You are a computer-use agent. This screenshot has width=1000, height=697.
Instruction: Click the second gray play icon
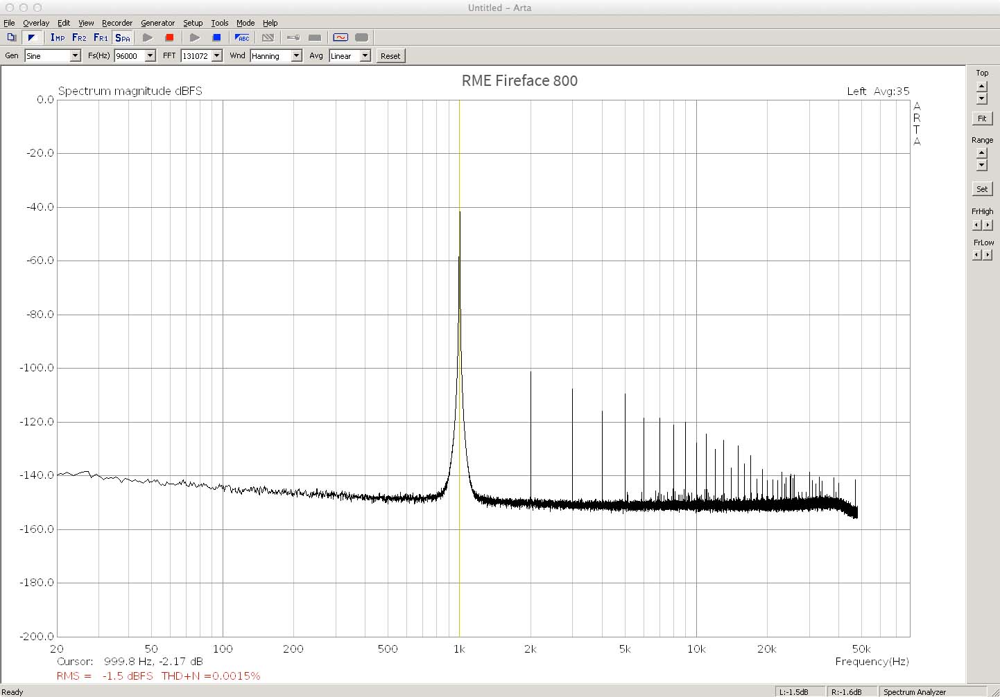tap(195, 37)
